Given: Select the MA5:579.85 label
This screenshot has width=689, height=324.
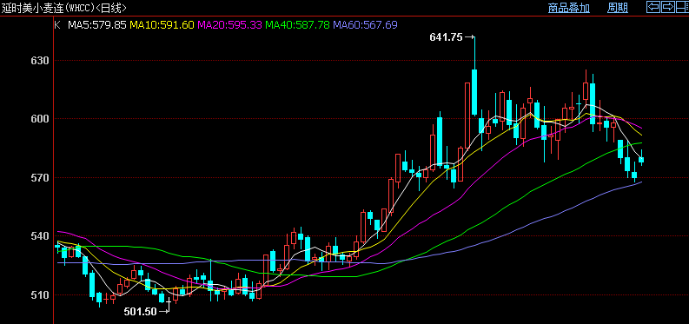Looking at the screenshot, I should [x=97, y=25].
